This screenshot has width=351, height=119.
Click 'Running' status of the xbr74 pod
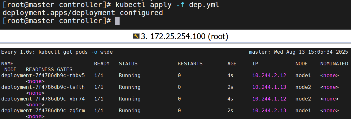tap(129, 99)
